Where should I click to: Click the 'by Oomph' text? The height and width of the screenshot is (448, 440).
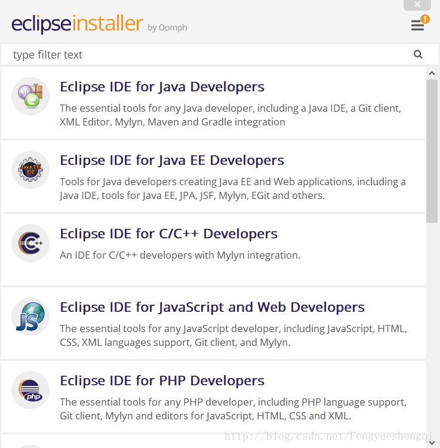[x=167, y=27]
